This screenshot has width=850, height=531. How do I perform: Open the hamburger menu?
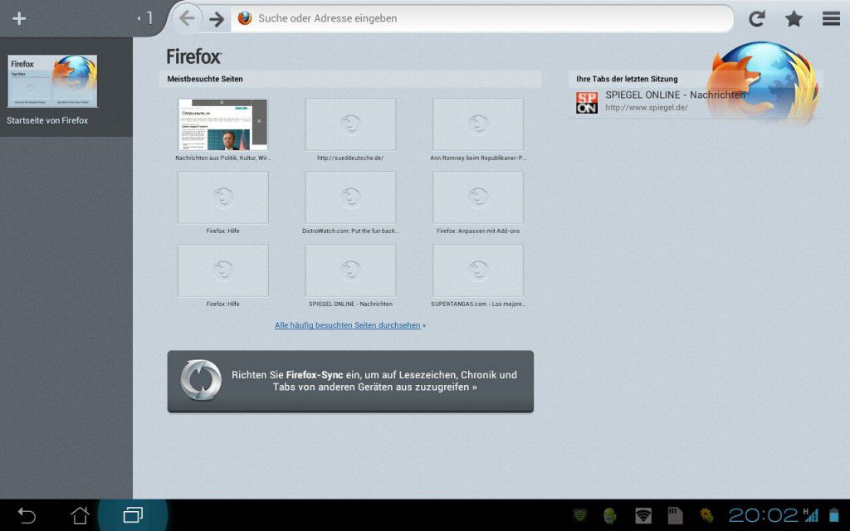coord(831,18)
